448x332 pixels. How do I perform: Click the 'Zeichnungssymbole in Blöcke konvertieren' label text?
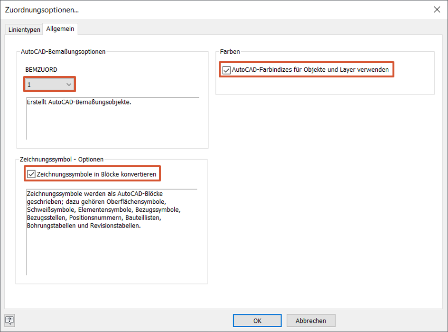[96, 174]
